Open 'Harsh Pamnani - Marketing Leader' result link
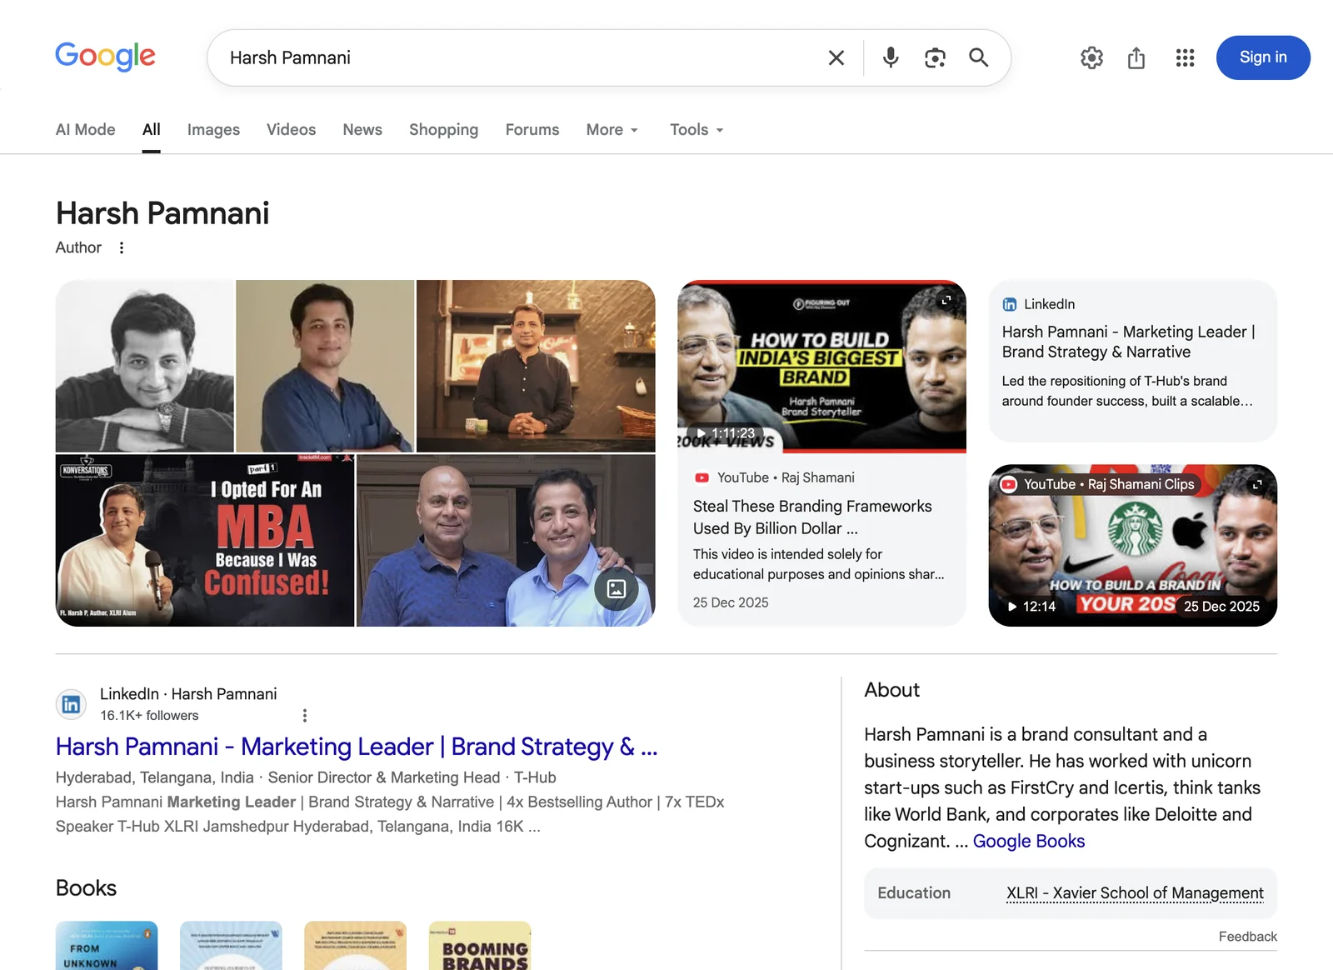Image resolution: width=1333 pixels, height=970 pixels. pos(357,747)
